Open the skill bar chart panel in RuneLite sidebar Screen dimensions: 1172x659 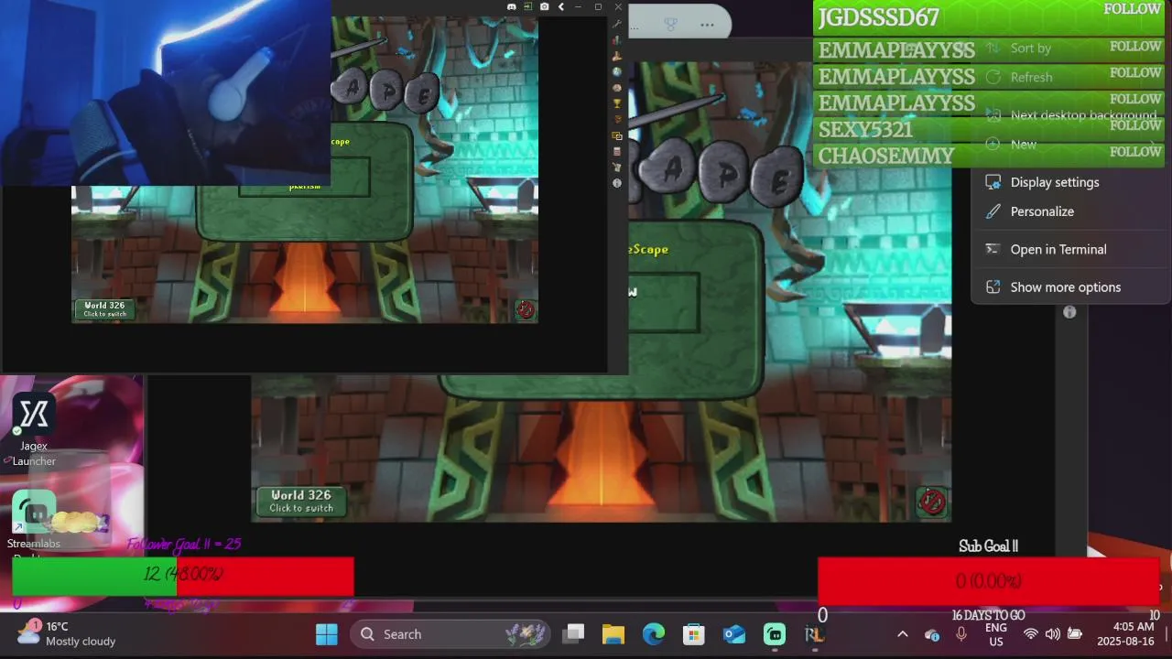[617, 40]
